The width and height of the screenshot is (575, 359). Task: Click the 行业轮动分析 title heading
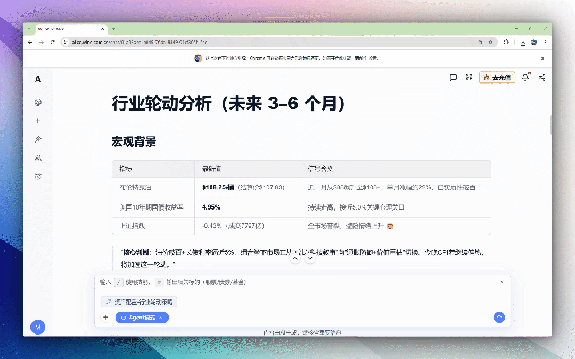click(229, 104)
